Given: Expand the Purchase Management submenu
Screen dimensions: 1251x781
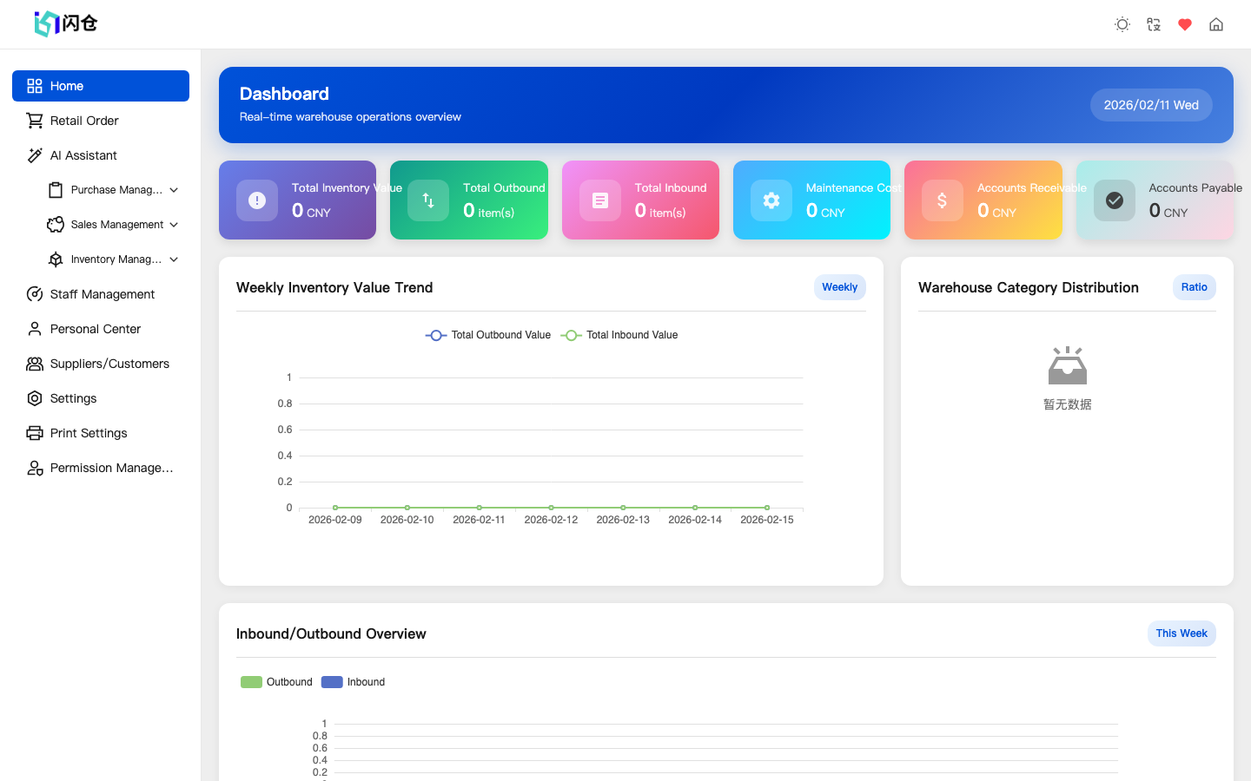Looking at the screenshot, I should click(115, 189).
